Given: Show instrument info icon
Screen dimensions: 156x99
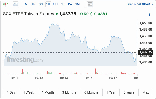Looking at the screenshot, I should pos(150,14).
